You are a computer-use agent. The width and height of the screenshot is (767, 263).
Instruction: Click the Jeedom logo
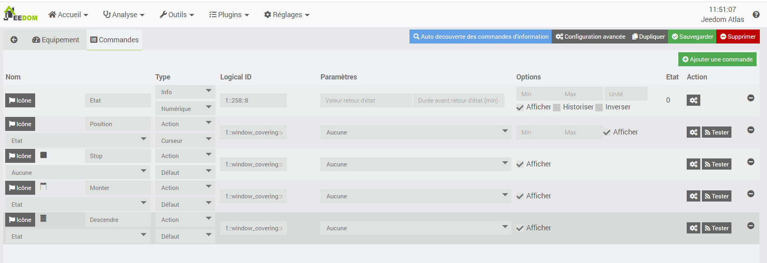coord(20,14)
